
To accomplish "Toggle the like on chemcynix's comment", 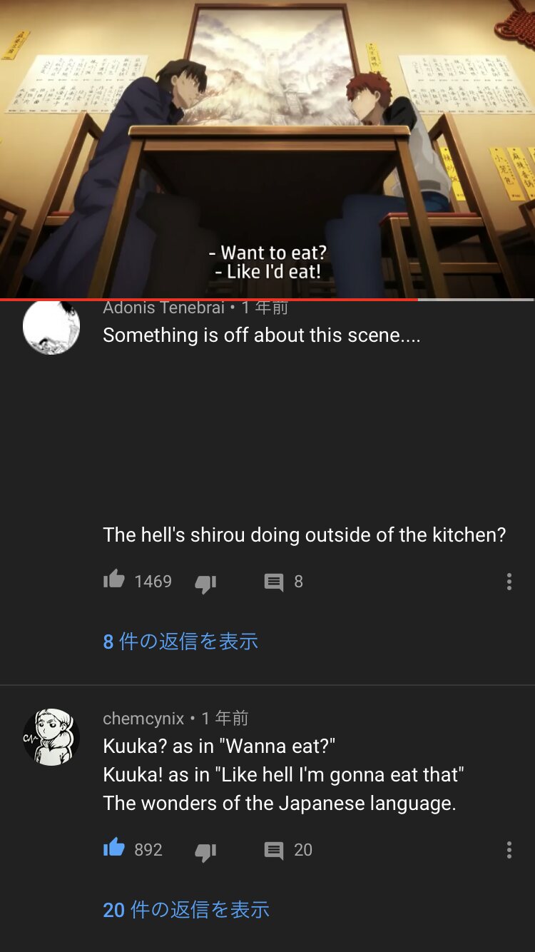I will pyautogui.click(x=114, y=849).
